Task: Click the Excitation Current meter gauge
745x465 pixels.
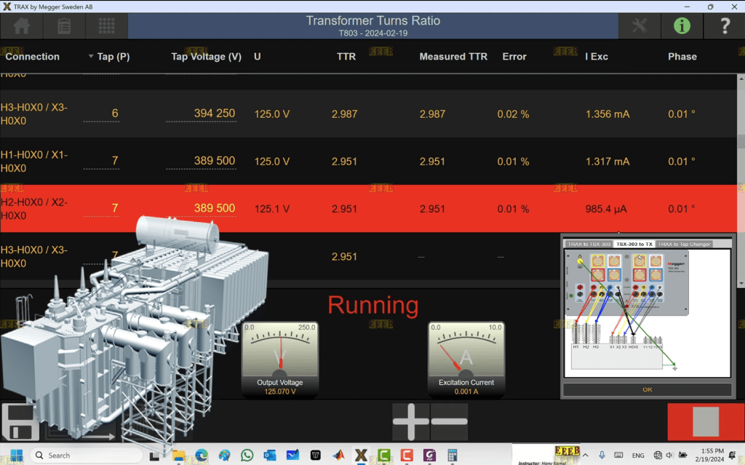Action: coord(466,359)
